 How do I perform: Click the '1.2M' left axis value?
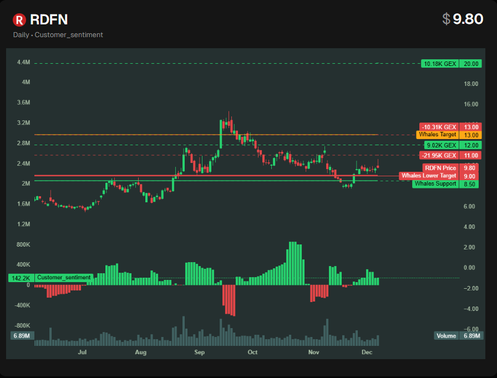click(x=24, y=224)
